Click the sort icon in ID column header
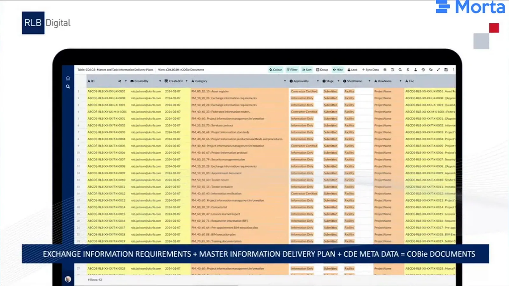The image size is (509, 286). pyautogui.click(x=120, y=81)
